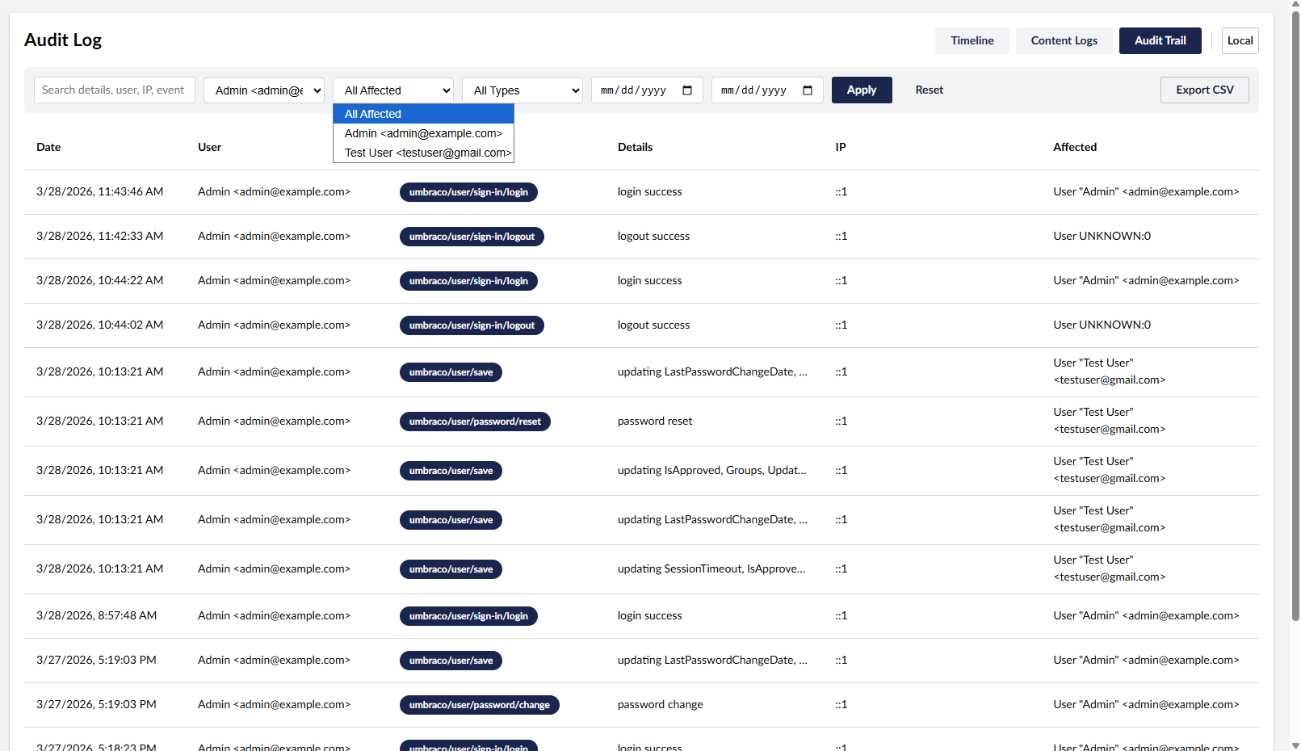Click sign-in/login badge at 8:57:48 AM

point(468,616)
